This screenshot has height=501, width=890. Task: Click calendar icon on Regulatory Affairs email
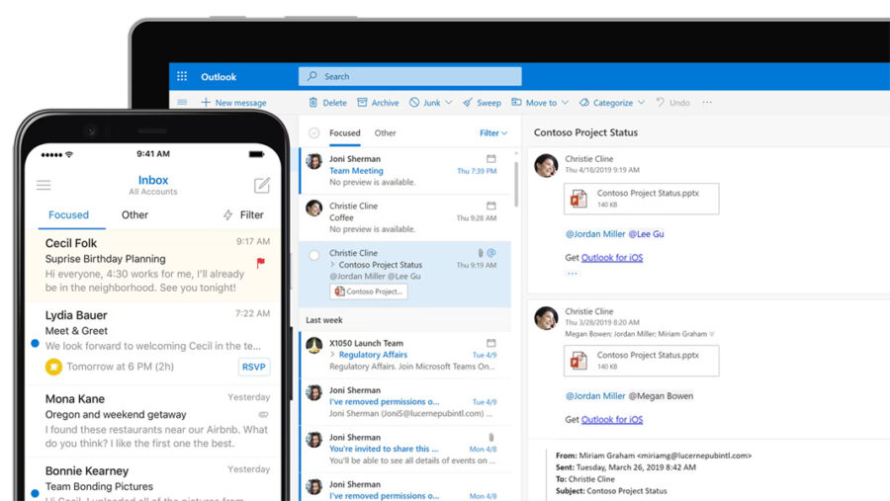pos(490,343)
